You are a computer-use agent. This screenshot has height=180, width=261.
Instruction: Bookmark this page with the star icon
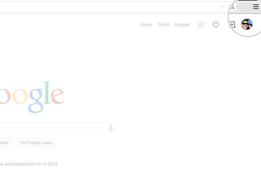point(223,7)
